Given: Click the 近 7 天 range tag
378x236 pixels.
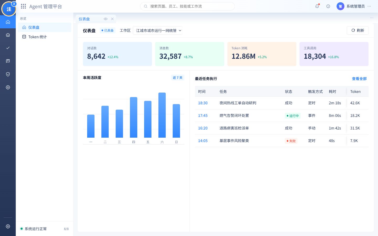Looking at the screenshot, I should 177,78.
